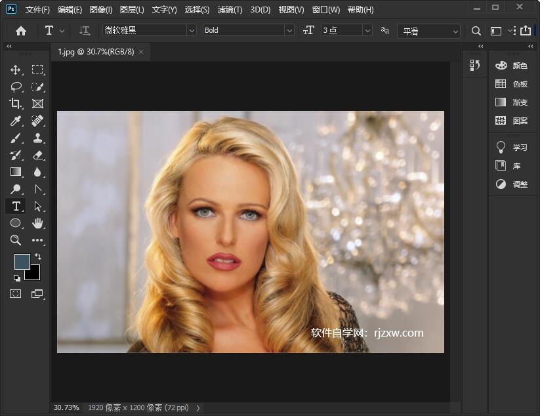Open the anti-aliasing dropdown 平滑
Image resolution: width=540 pixels, height=416 pixels.
point(428,31)
